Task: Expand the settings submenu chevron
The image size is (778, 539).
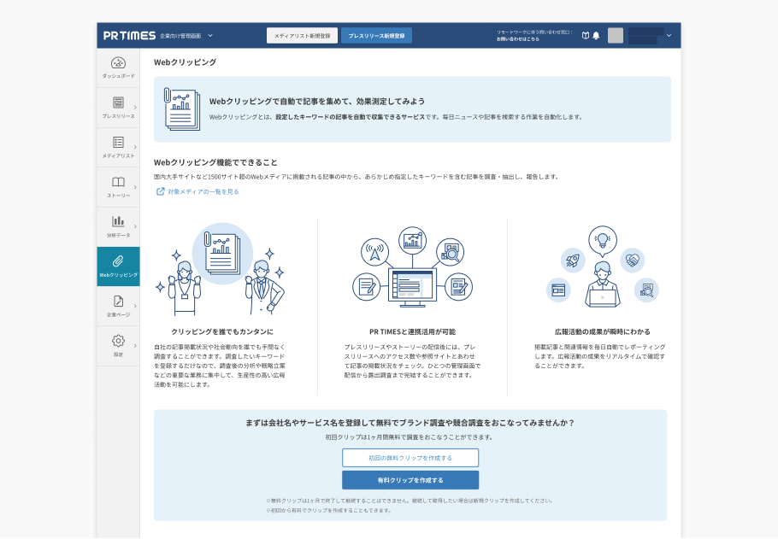Action: (135, 346)
